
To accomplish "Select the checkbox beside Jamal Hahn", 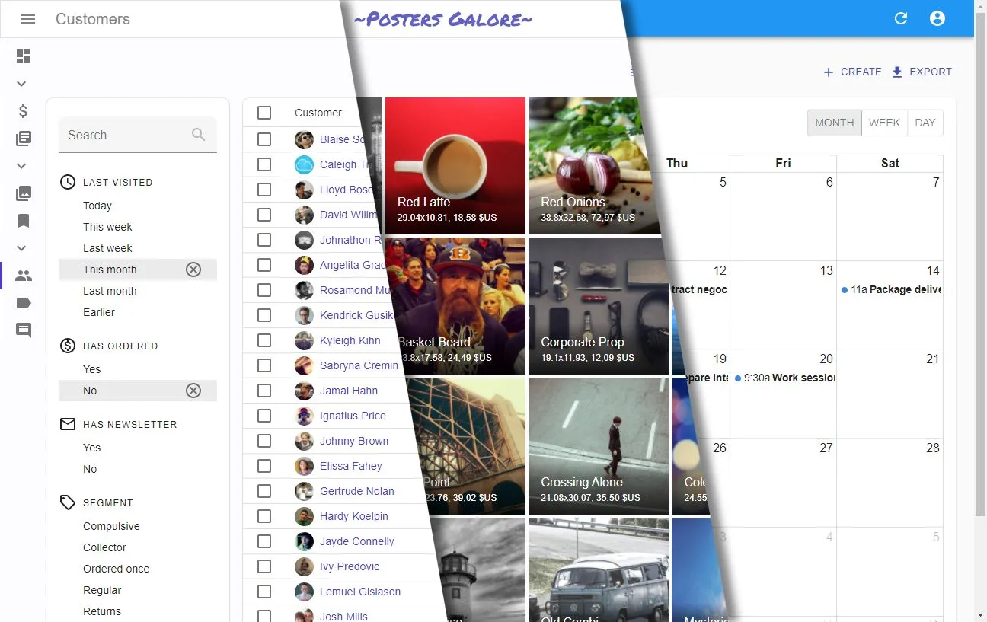I will click(264, 391).
